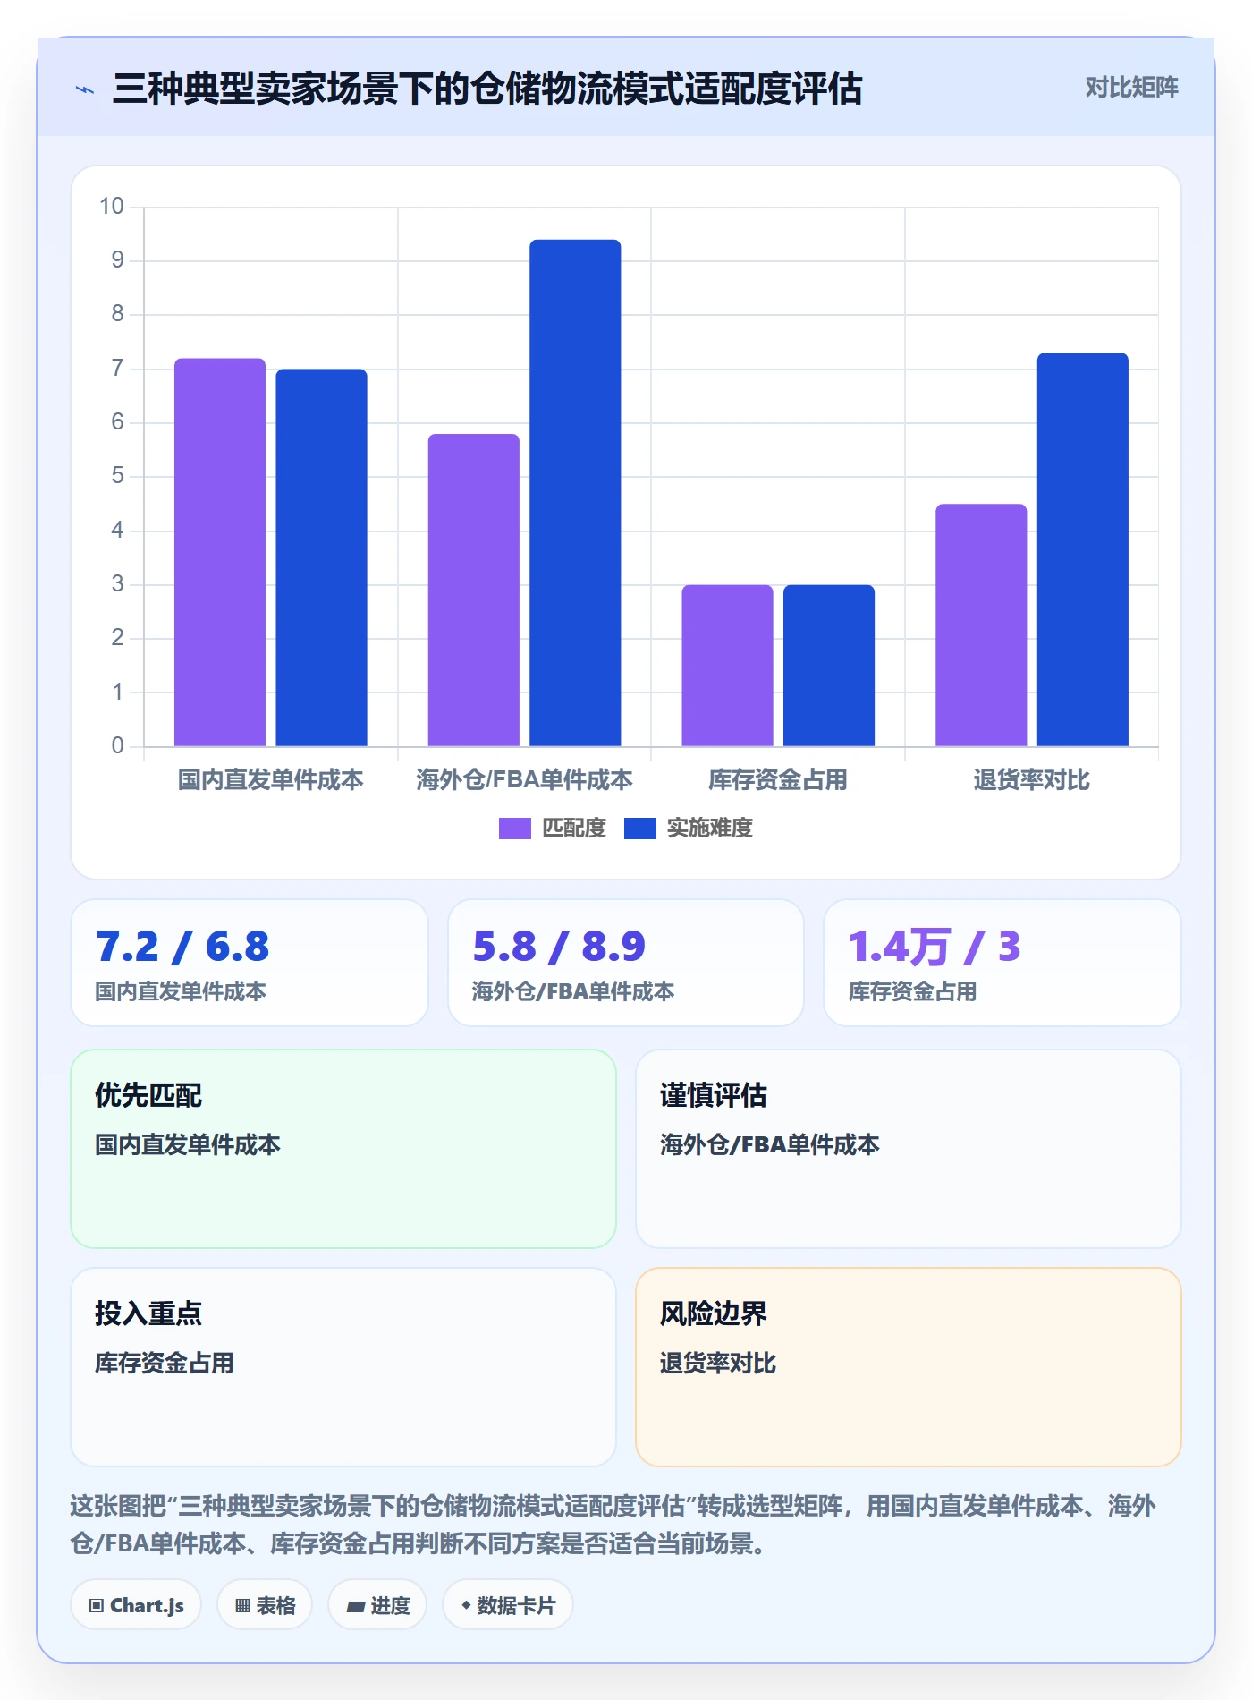Click the 实施难度 legend text

click(x=710, y=829)
